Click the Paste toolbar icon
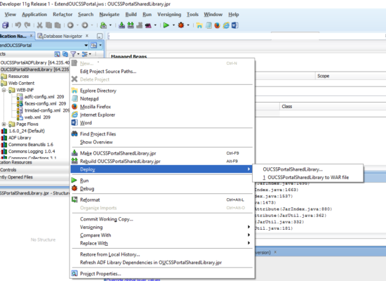This screenshot has height=281, width=386. (58, 25)
